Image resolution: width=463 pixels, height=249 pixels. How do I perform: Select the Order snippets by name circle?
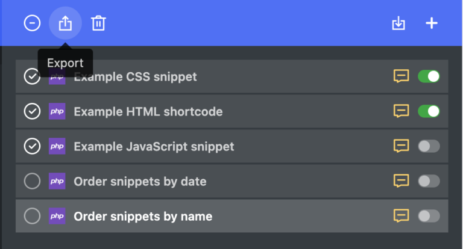pos(32,216)
